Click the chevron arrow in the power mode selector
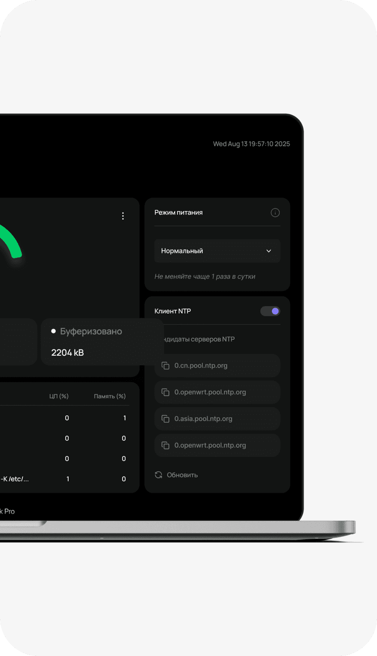The width and height of the screenshot is (377, 656). tap(268, 251)
